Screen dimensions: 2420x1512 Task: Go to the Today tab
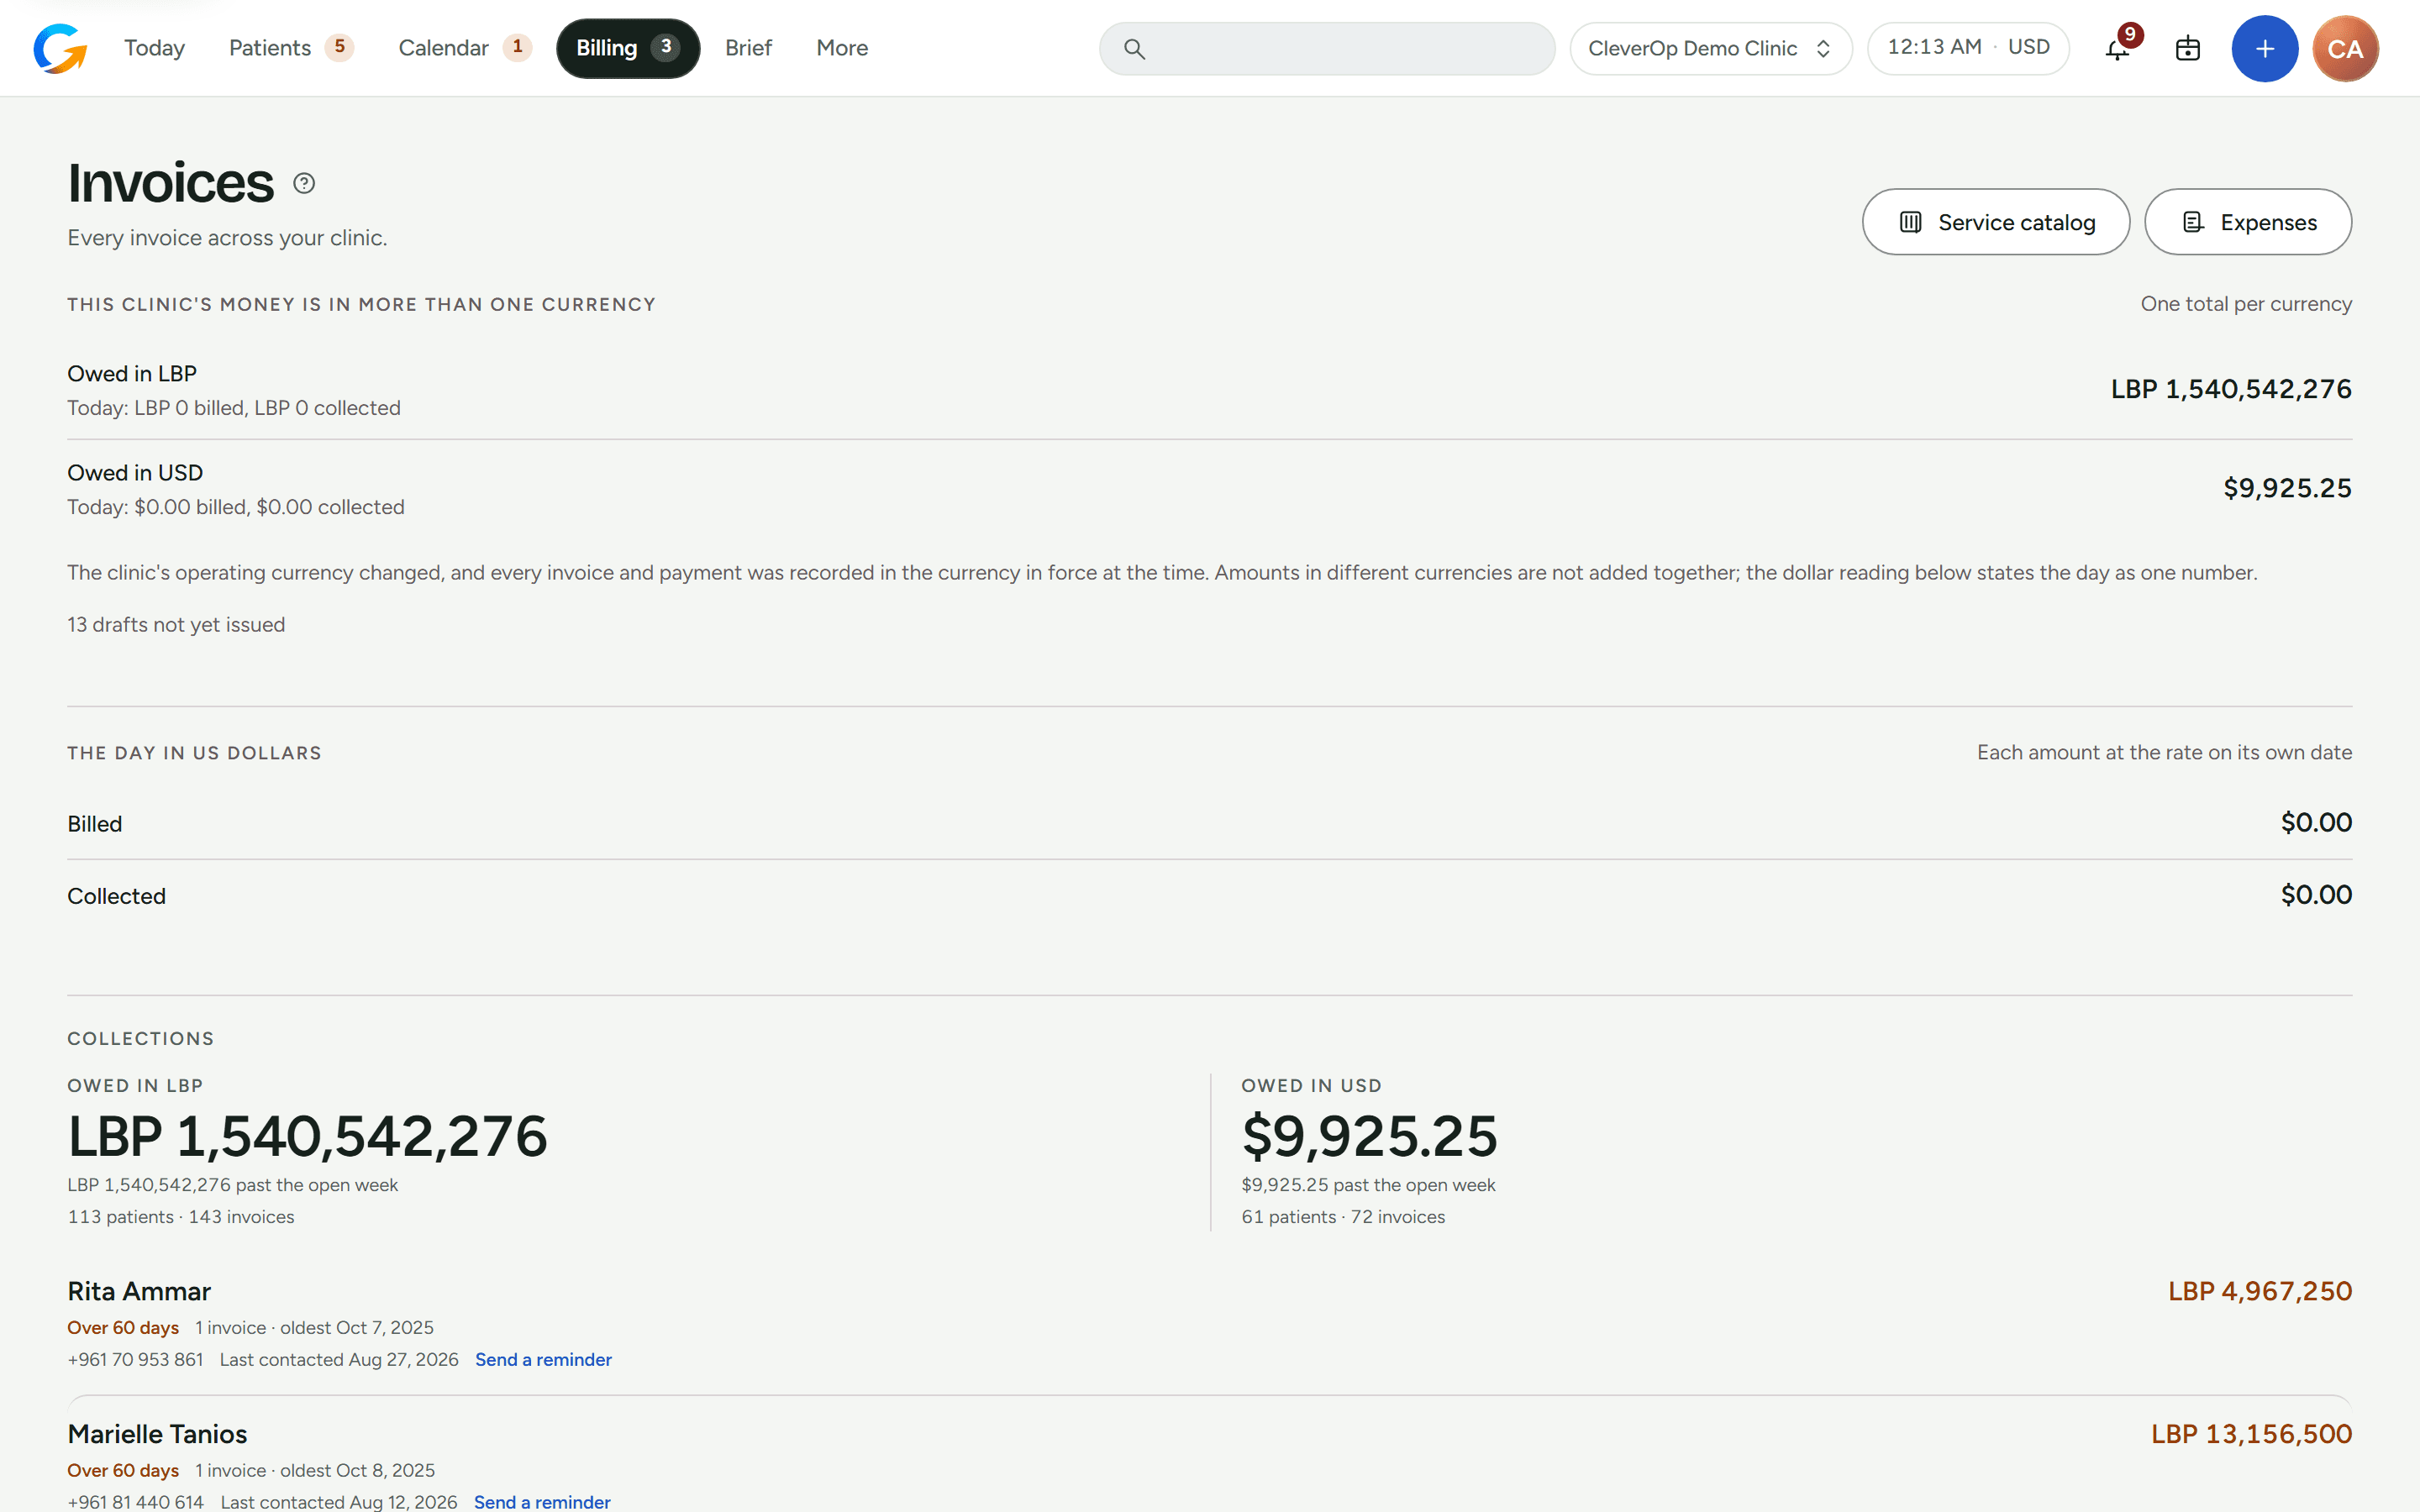pos(154,48)
